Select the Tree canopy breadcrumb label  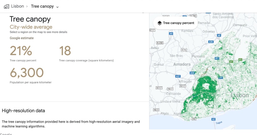click(x=42, y=6)
